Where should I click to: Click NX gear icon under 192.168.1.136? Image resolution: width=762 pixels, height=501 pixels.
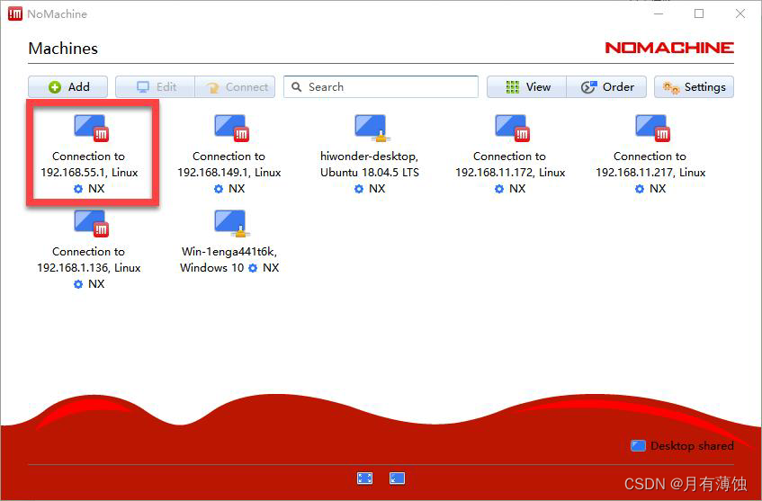(x=78, y=284)
